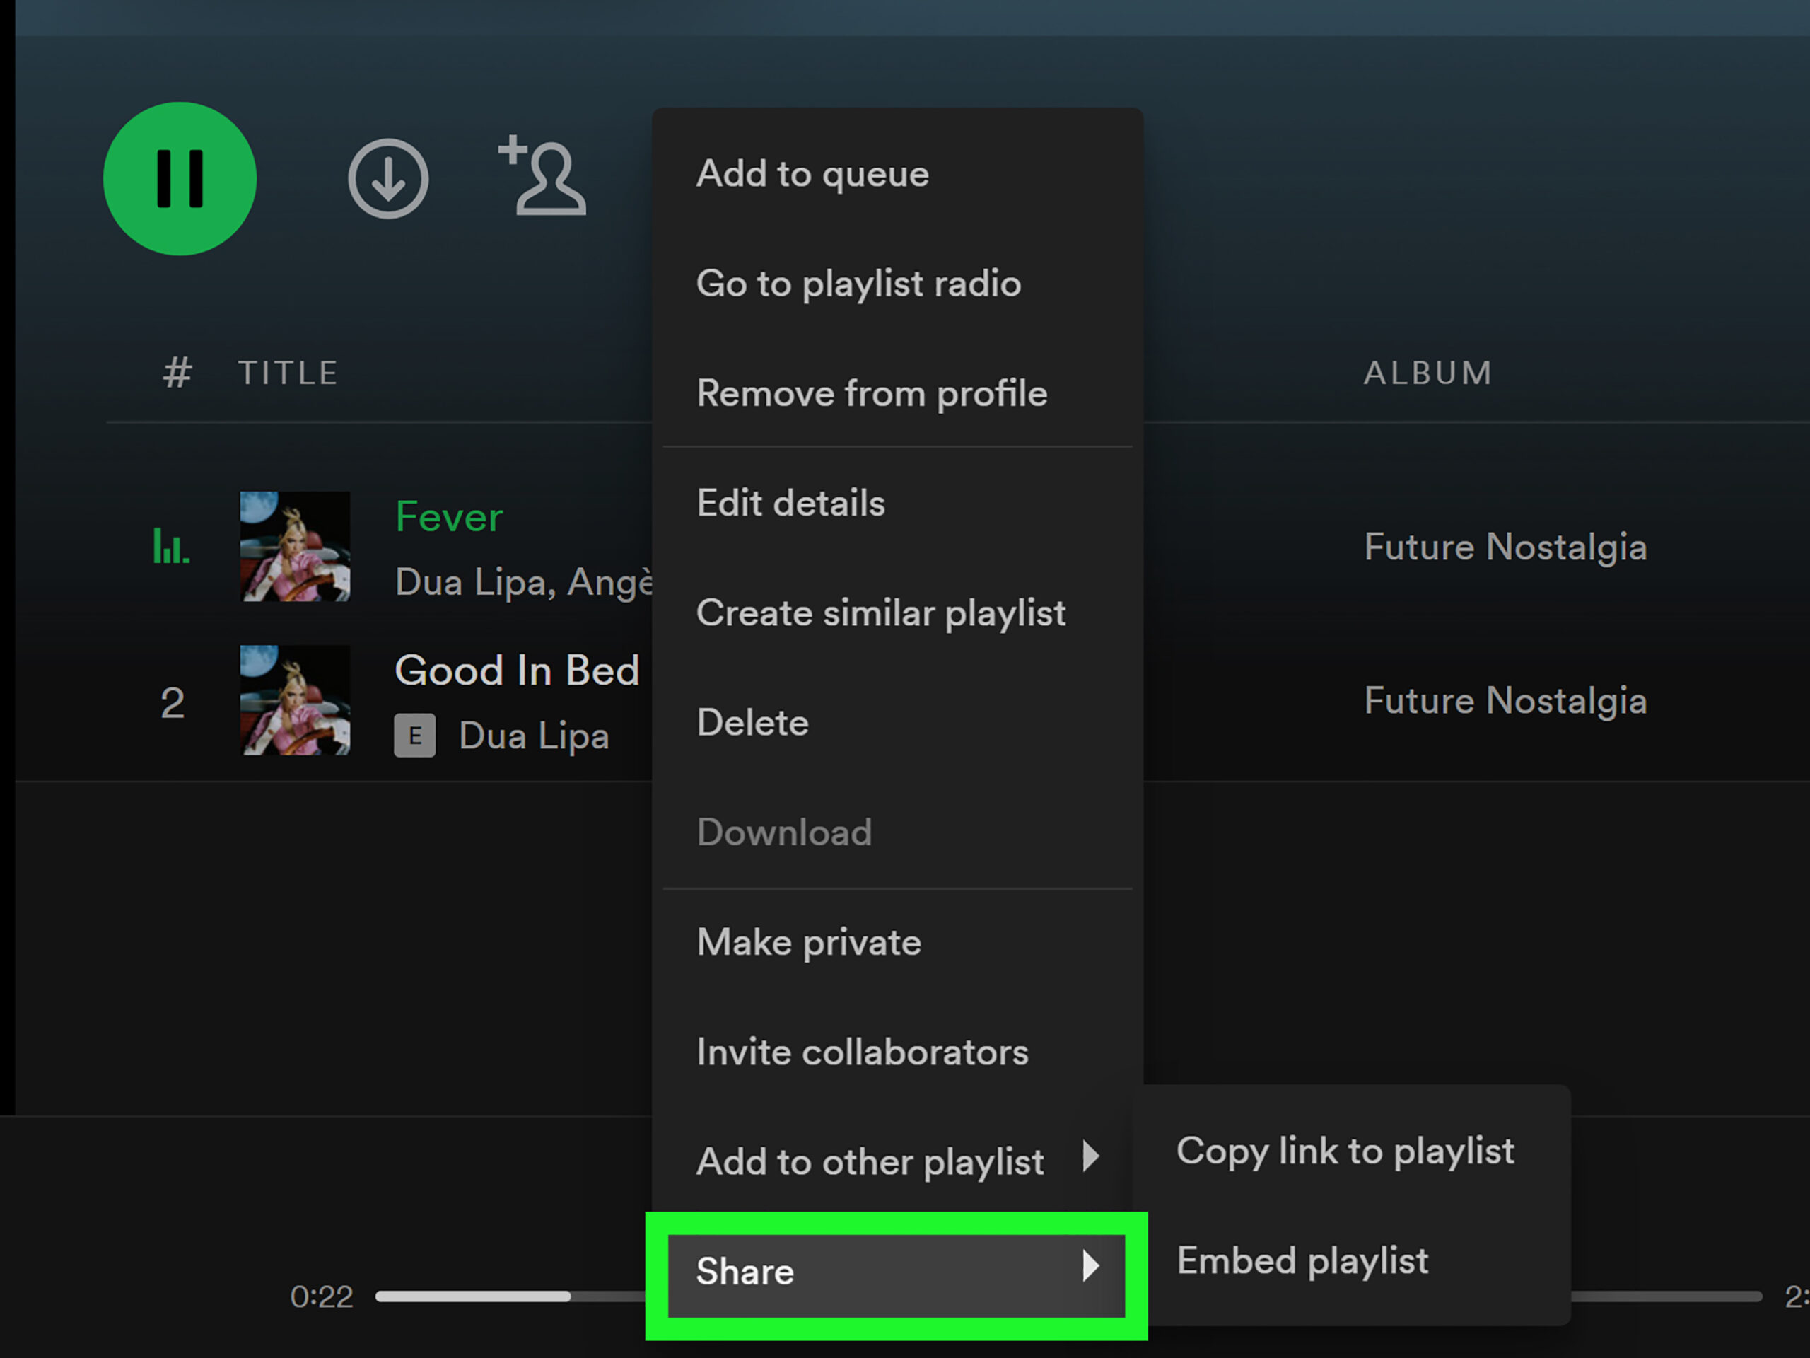This screenshot has height=1358, width=1810.
Task: Click the explicit E badge on Good In Bed
Action: [415, 735]
